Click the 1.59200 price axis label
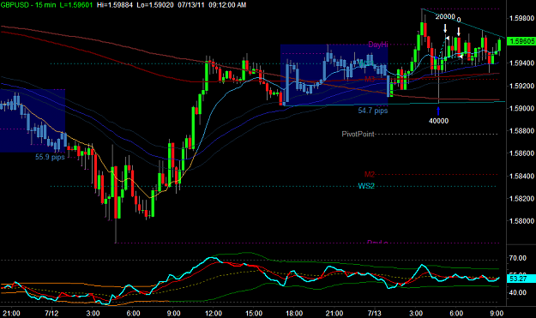The height and width of the screenshot is (318, 536). point(521,86)
